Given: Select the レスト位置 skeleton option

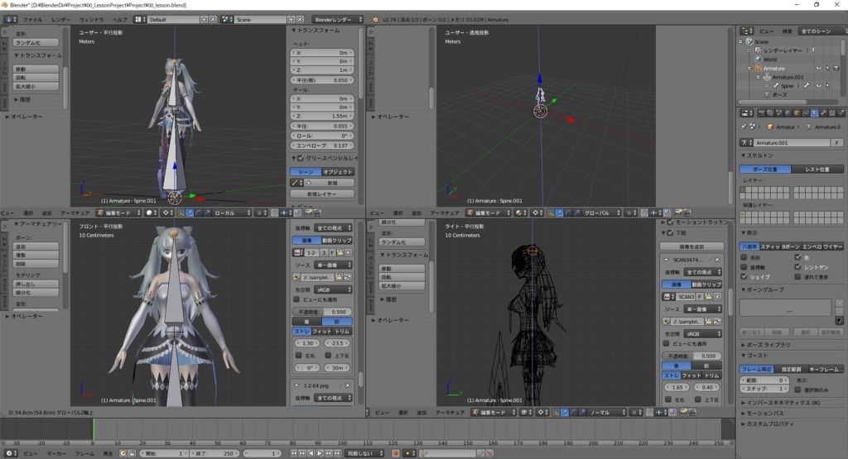Looking at the screenshot, I should [x=817, y=170].
